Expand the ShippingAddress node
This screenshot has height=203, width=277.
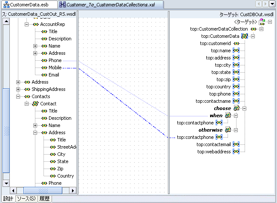click(x=18, y=89)
